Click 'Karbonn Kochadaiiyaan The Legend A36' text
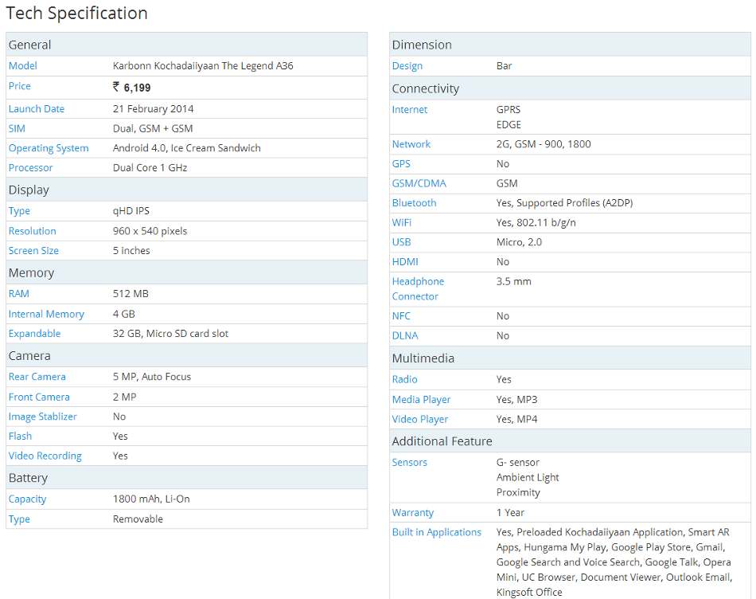The image size is (756, 599). (203, 65)
